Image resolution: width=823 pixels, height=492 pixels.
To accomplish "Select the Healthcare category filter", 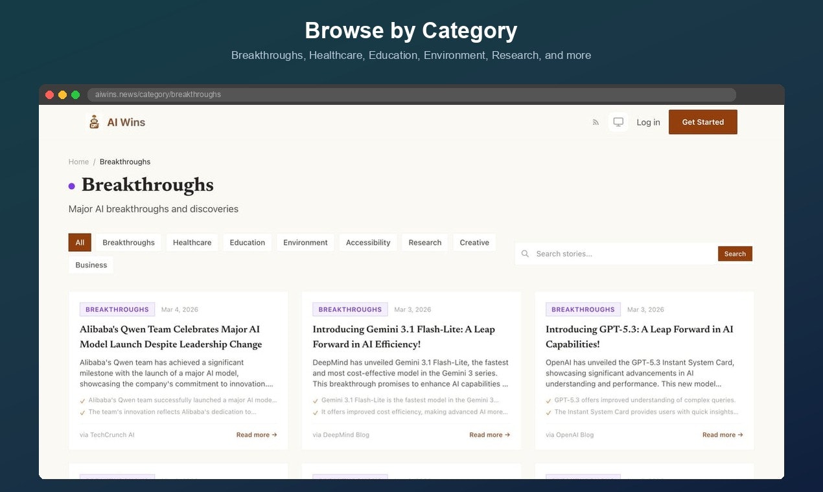I will 192,242.
